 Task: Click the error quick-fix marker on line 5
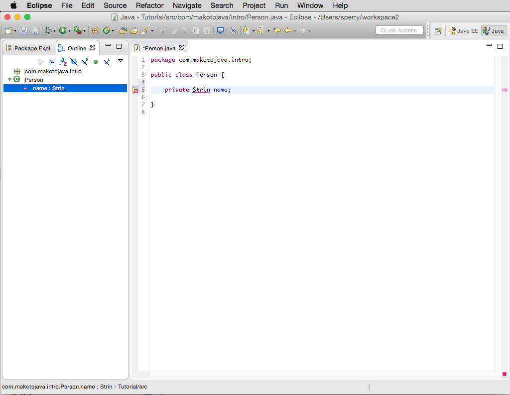click(x=135, y=90)
